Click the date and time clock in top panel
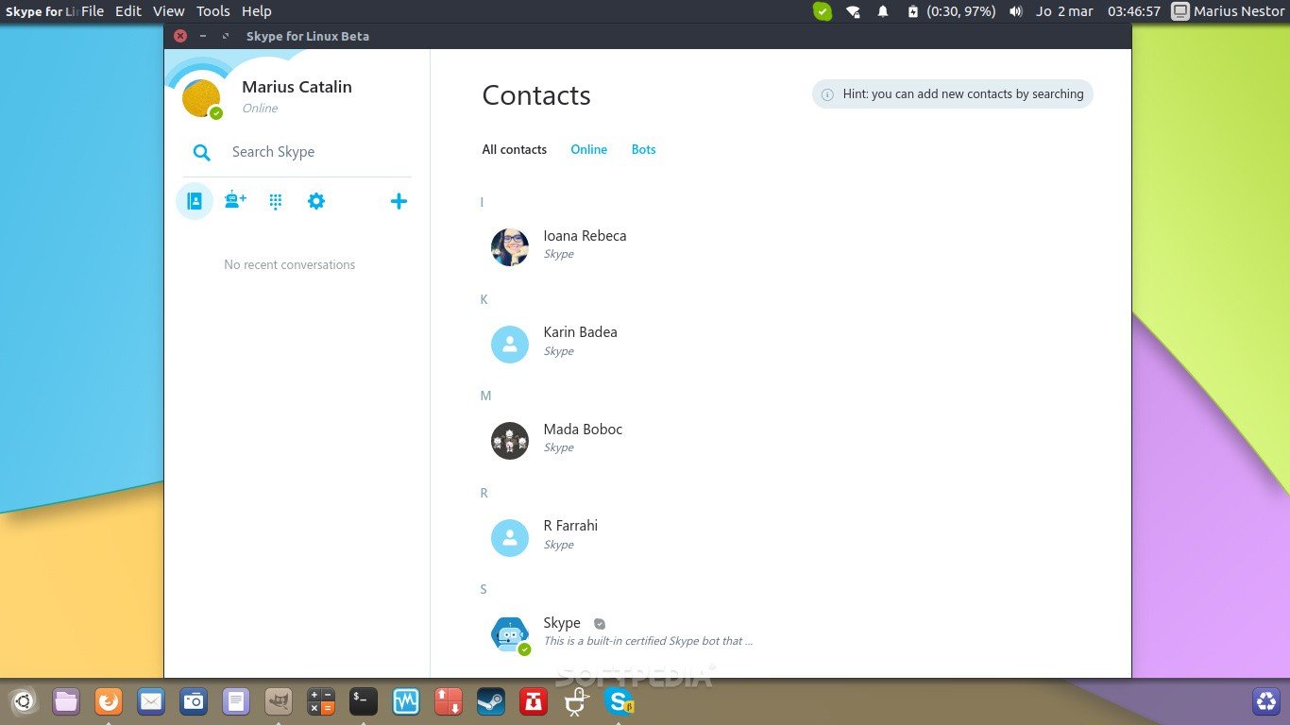 point(1098,11)
